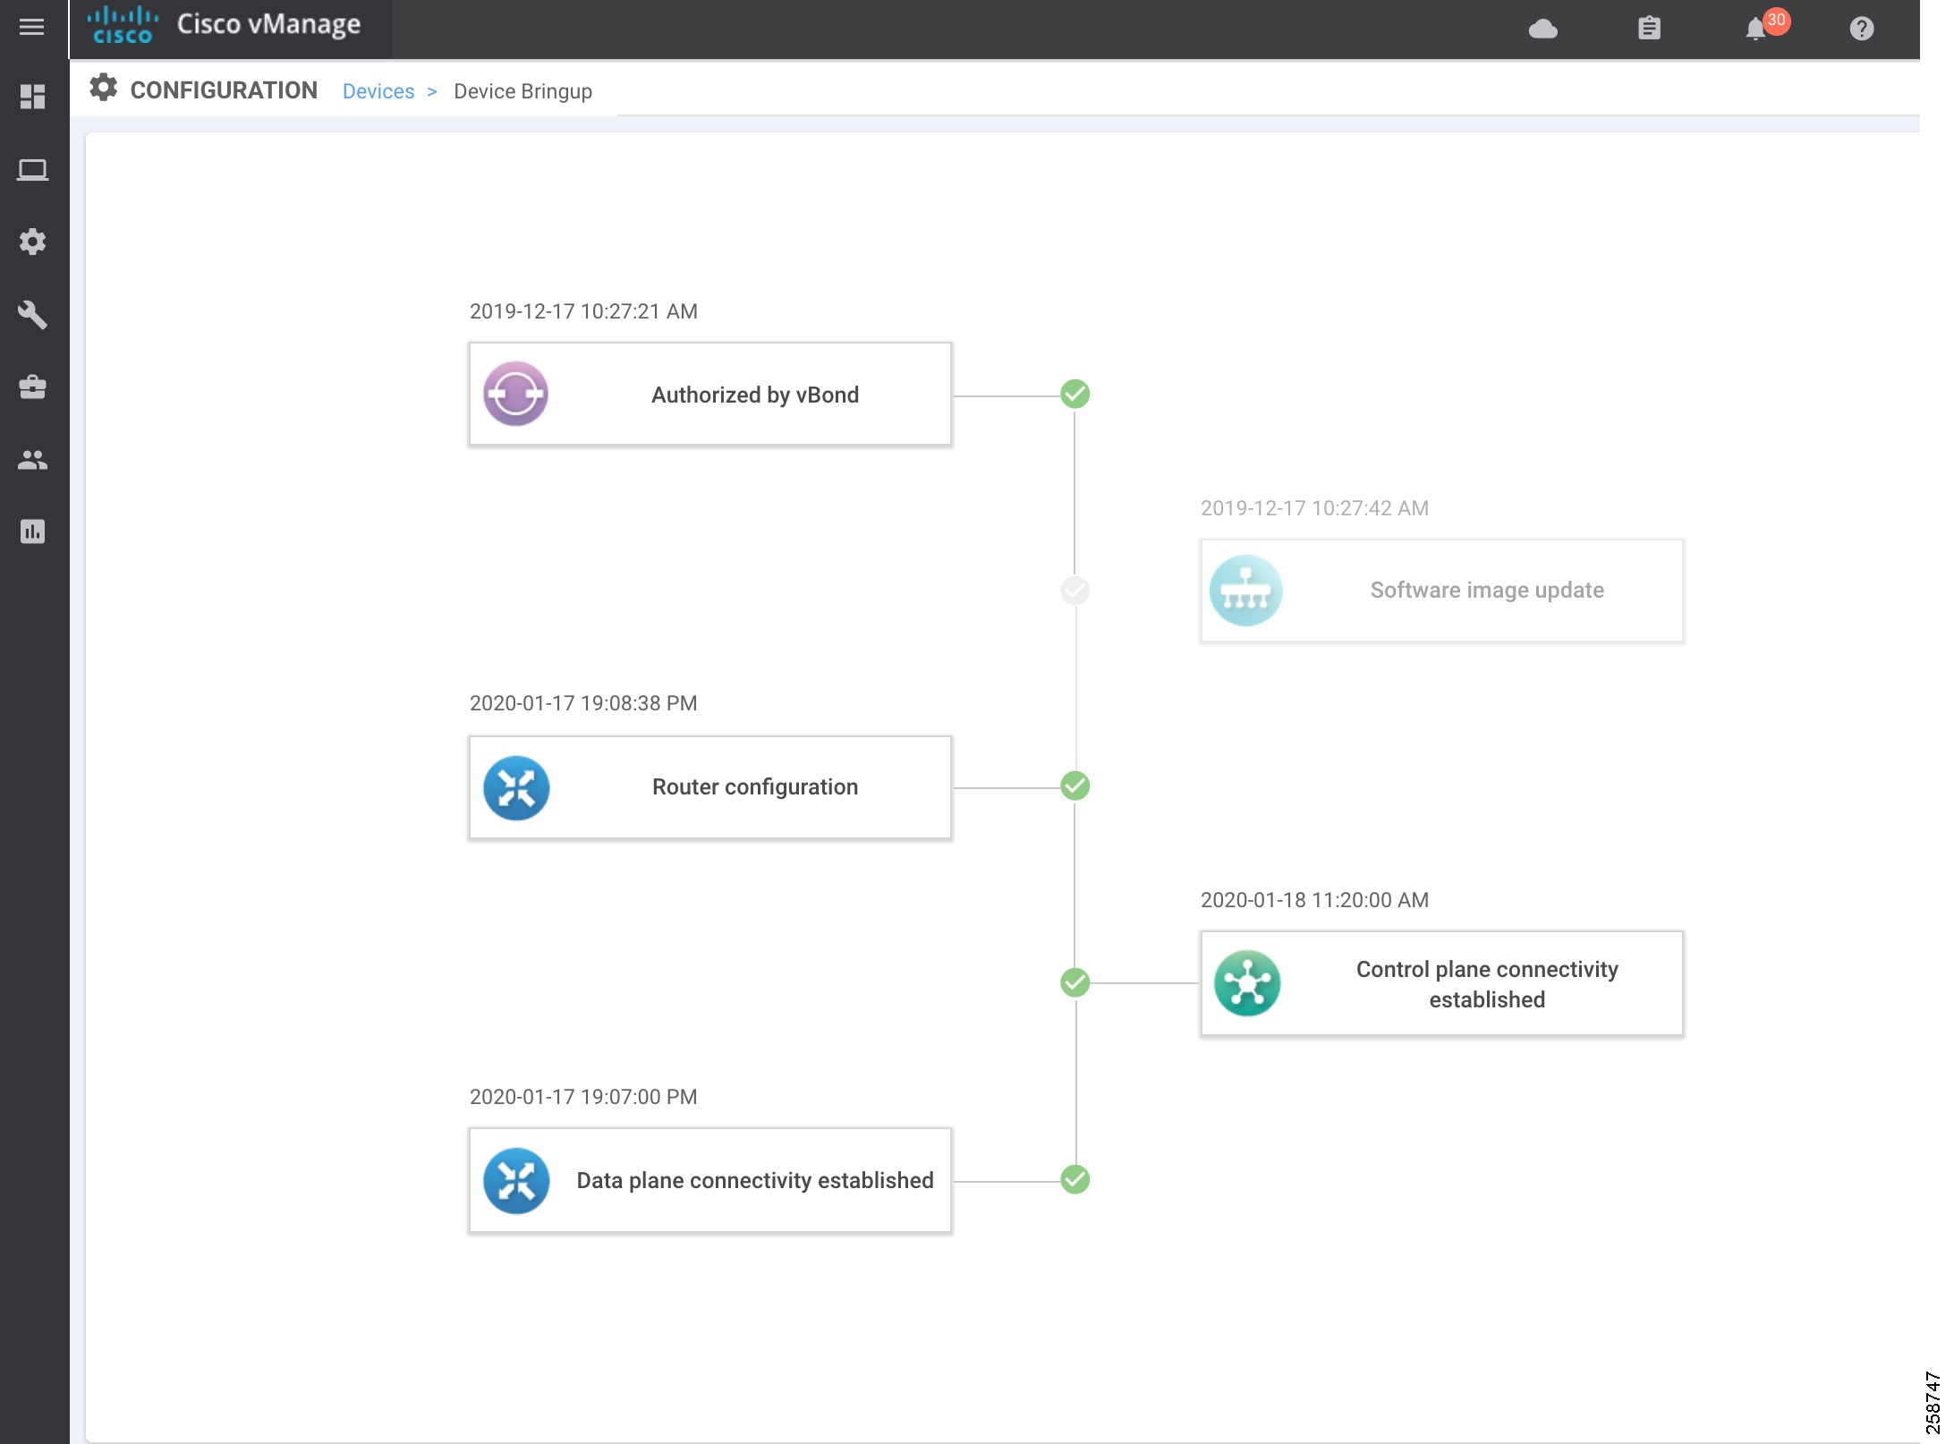Click the Device Bringup breadcrumb
The height and width of the screenshot is (1444, 1954).
click(523, 91)
